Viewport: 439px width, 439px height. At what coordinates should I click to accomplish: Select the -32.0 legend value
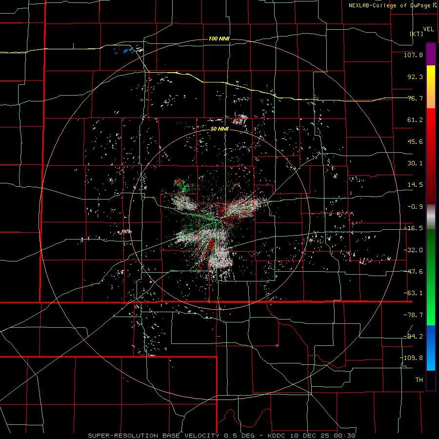point(413,250)
